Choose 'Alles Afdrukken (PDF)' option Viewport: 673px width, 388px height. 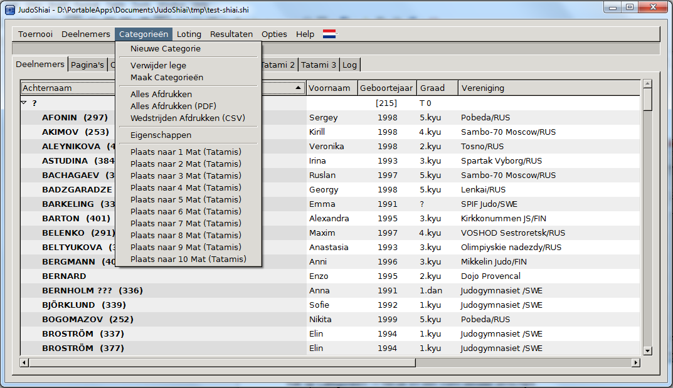(173, 106)
